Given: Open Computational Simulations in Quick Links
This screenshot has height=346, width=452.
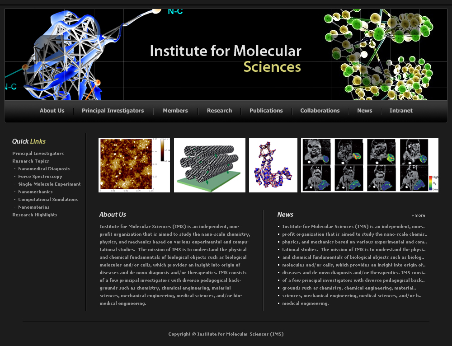Looking at the screenshot, I should tap(48, 200).
